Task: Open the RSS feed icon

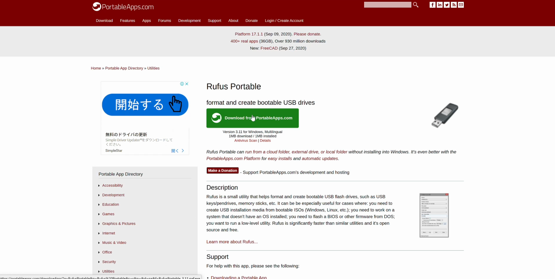Action: click(x=454, y=5)
